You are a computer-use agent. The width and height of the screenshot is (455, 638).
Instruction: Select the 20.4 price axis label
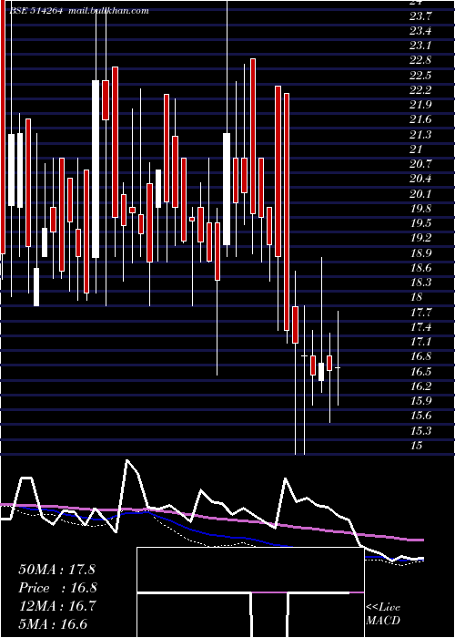point(420,179)
